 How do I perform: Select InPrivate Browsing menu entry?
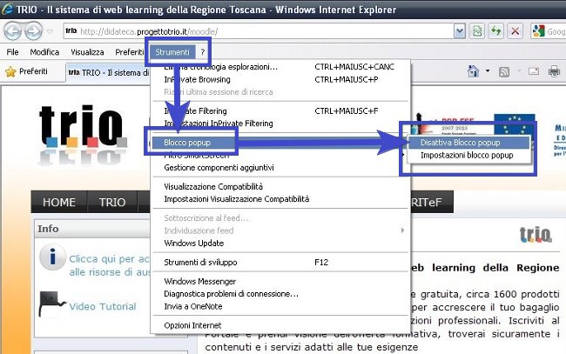pyautogui.click(x=280, y=80)
